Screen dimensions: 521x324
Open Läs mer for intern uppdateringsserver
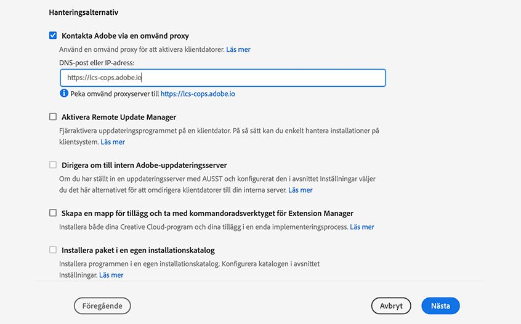[301, 190]
